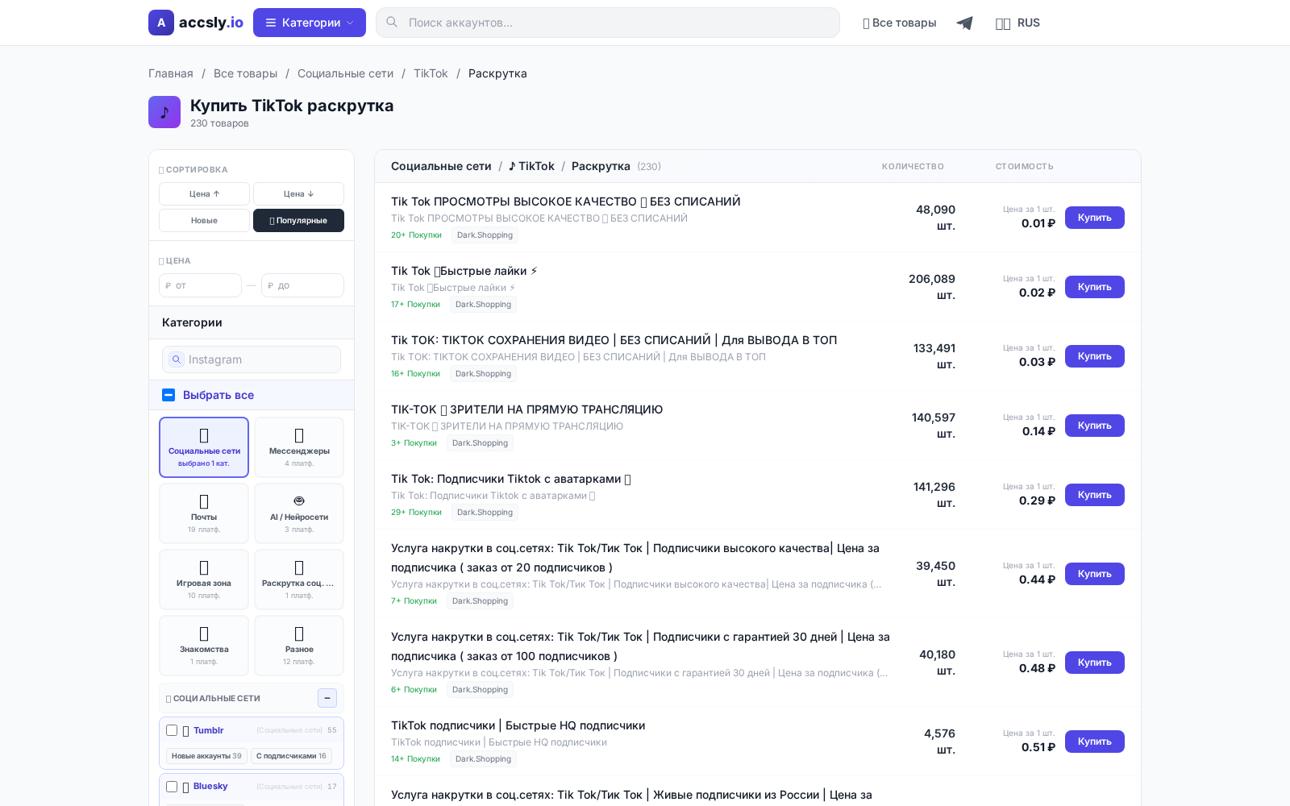Open TikTok breadcrumb link

click(431, 73)
